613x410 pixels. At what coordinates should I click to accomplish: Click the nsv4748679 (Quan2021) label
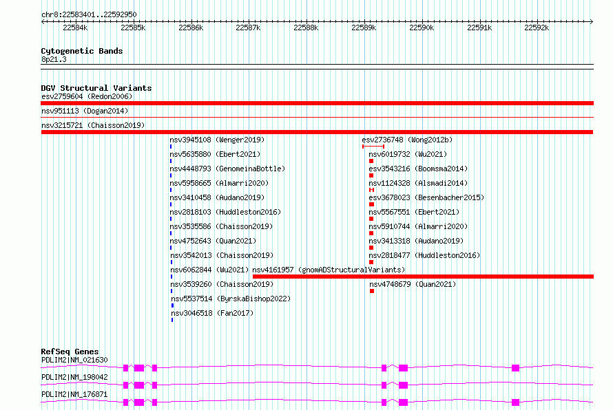point(413,284)
